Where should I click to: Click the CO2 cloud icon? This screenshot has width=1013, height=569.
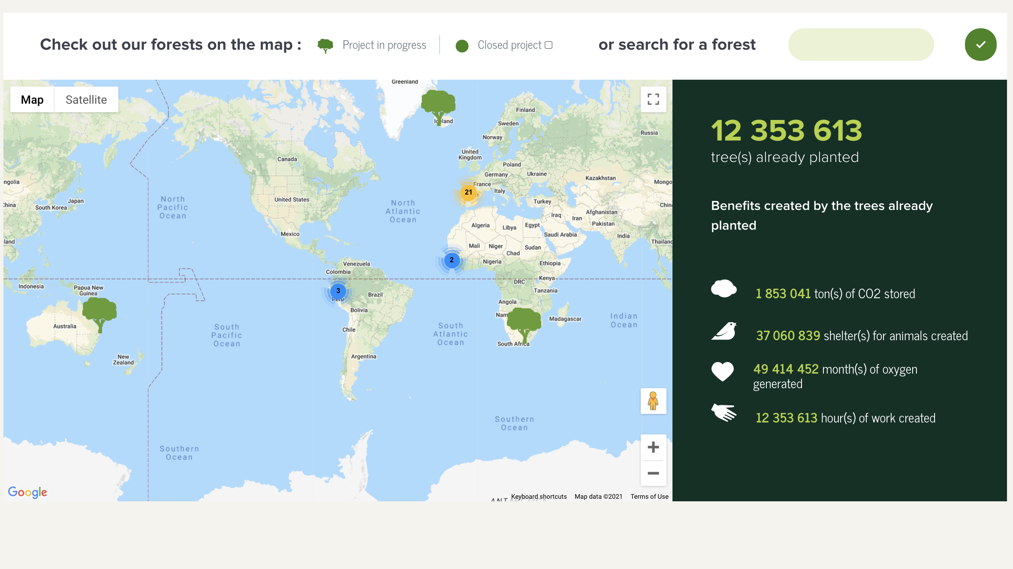[x=724, y=289]
